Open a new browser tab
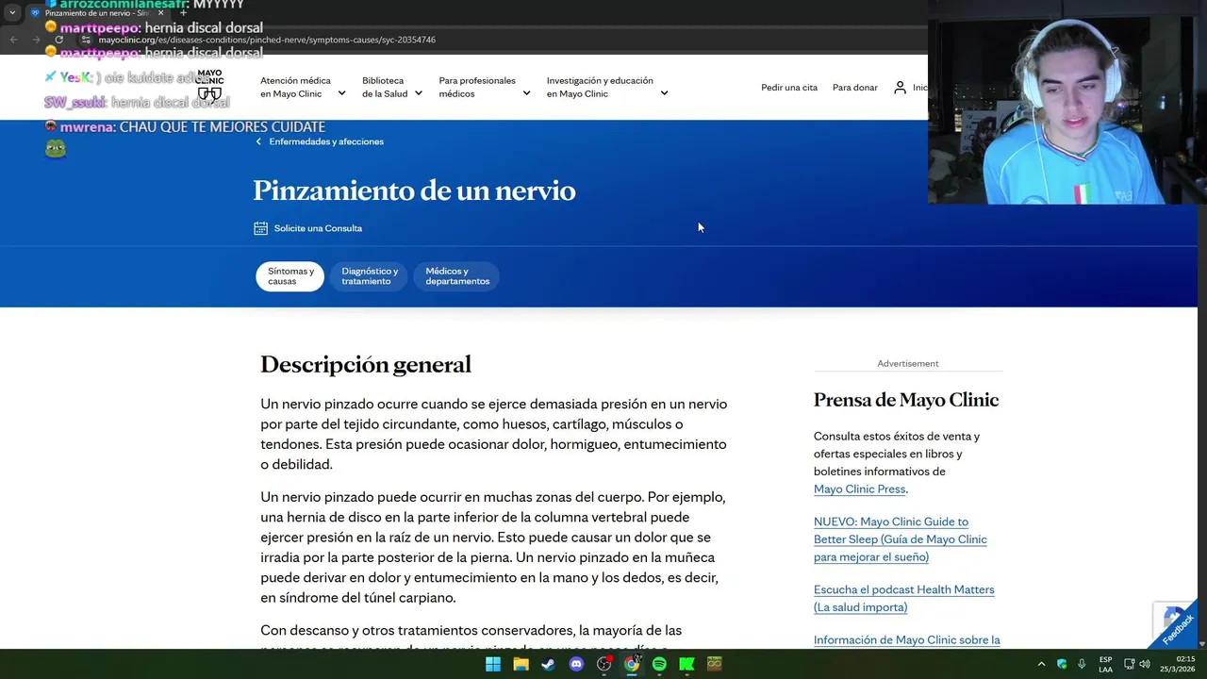Viewport: 1207px width, 679px height. point(183,13)
